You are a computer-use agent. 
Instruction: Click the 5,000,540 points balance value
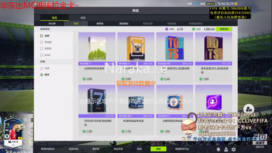coord(209,29)
